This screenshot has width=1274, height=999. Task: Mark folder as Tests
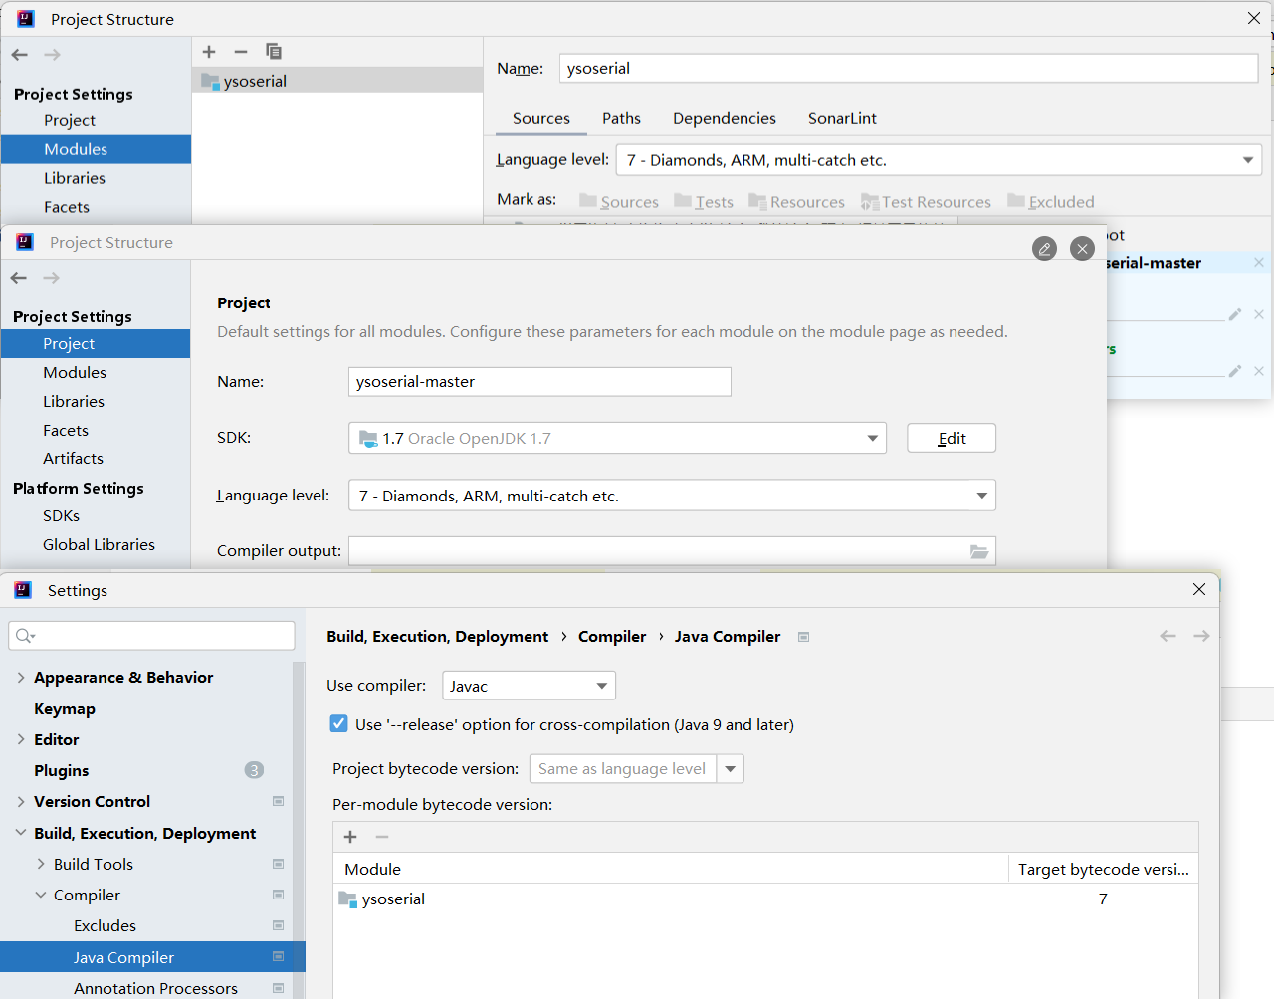tap(704, 202)
